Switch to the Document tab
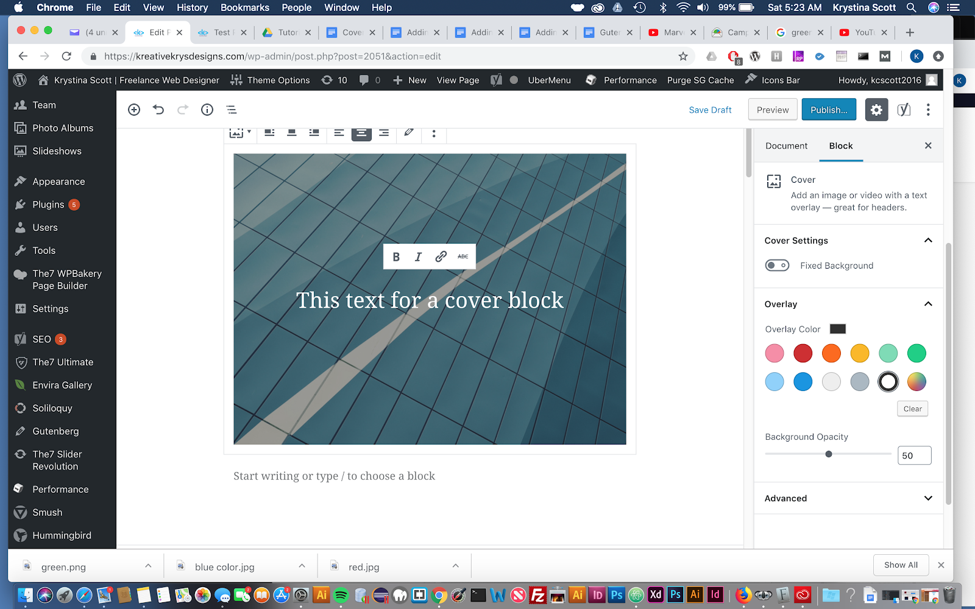975x609 pixels. pyautogui.click(x=786, y=146)
